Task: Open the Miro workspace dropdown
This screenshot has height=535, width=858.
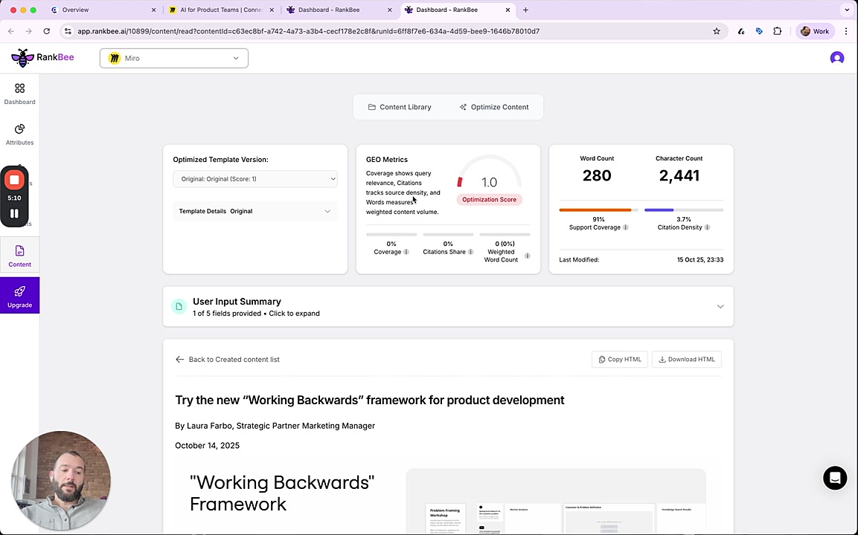Action: (x=174, y=58)
